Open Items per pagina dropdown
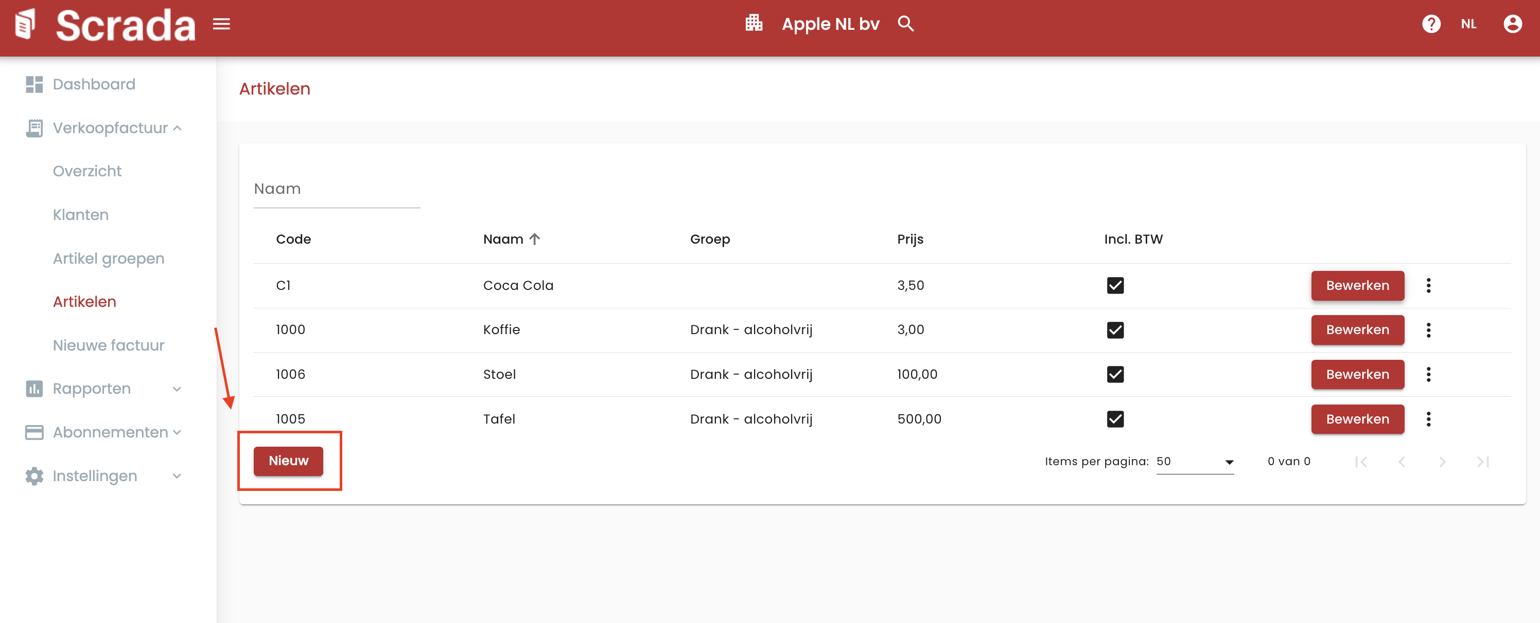1540x623 pixels. 1195,462
